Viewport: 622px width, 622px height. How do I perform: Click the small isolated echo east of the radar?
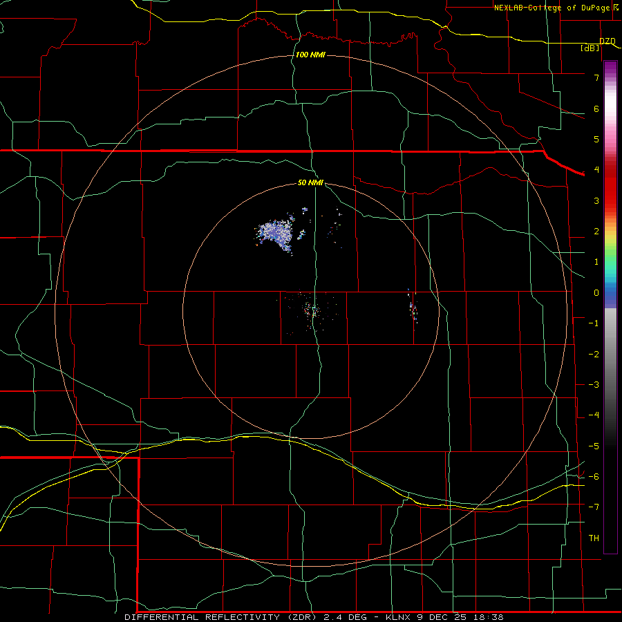pos(413,308)
